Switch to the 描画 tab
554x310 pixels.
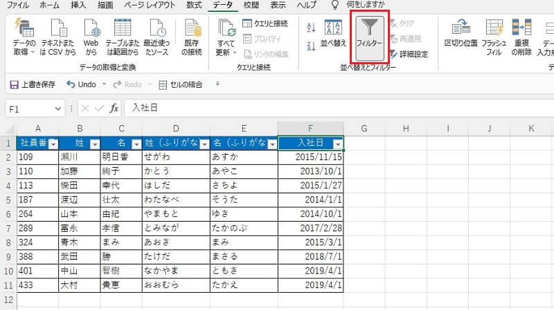pos(105,5)
